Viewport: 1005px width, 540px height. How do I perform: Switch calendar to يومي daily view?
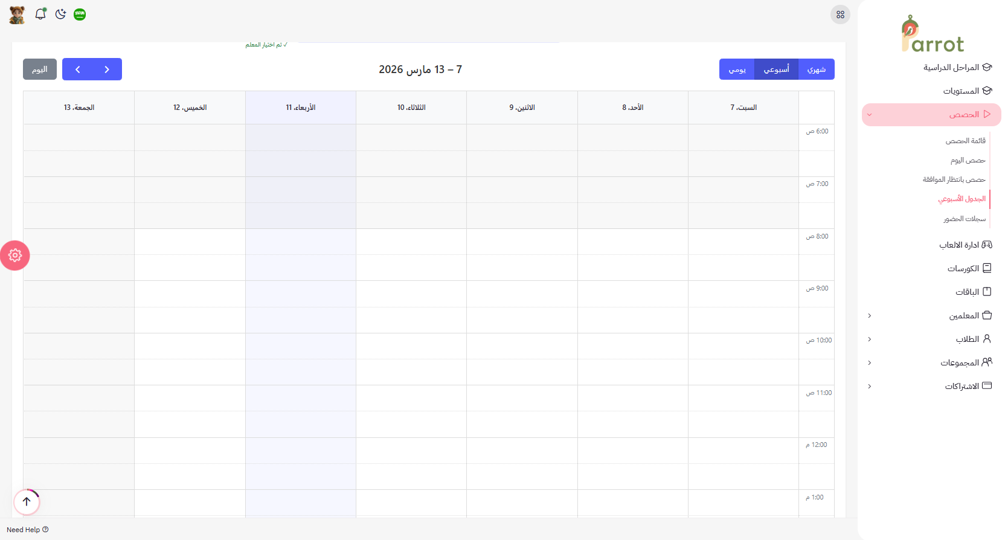point(737,69)
